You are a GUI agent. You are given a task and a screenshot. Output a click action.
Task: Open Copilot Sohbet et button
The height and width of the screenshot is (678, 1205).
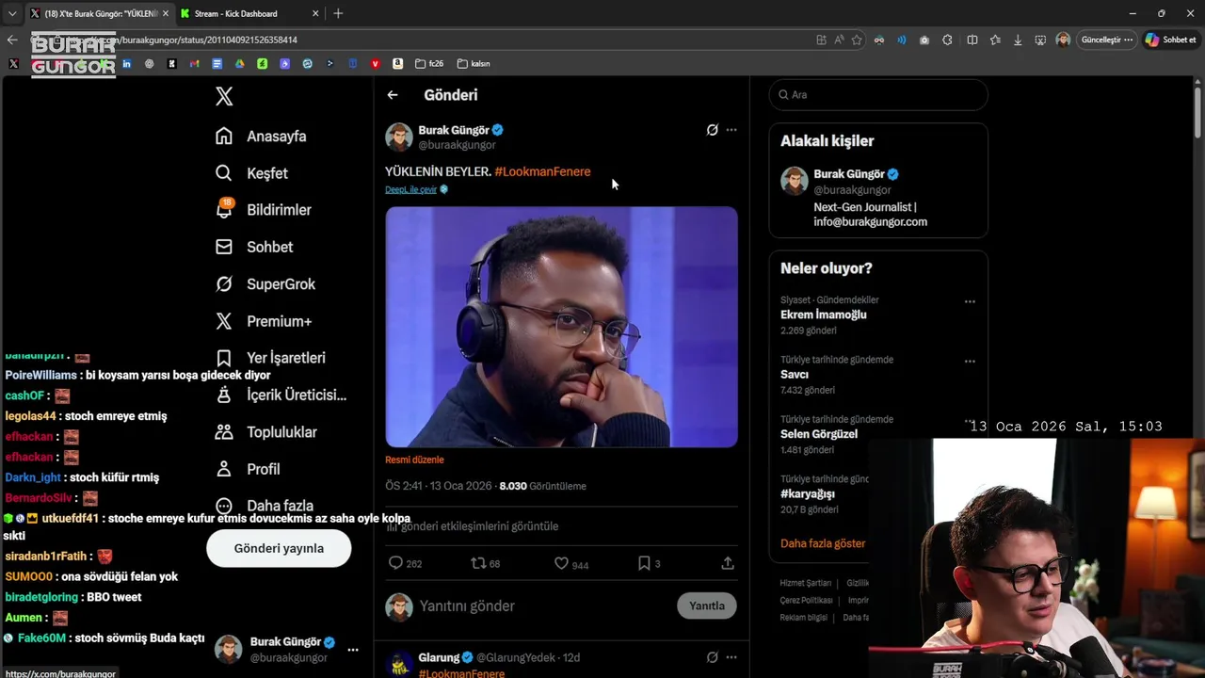(x=1170, y=40)
